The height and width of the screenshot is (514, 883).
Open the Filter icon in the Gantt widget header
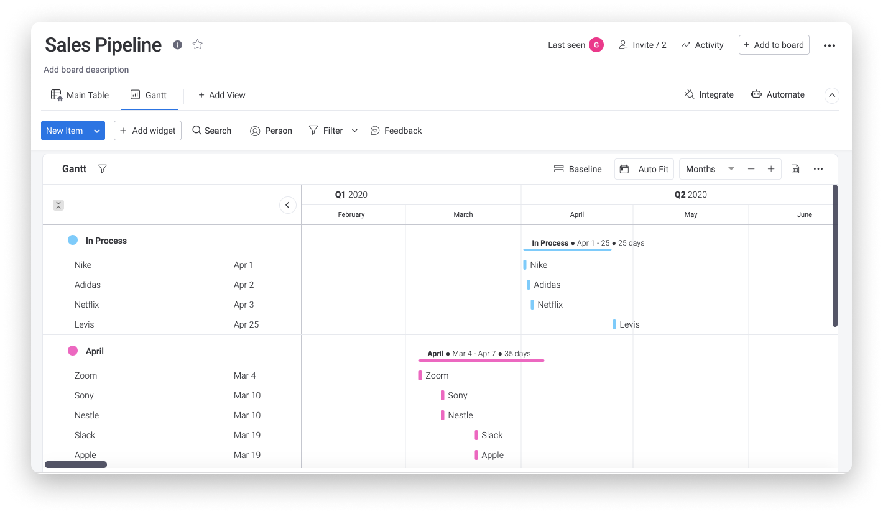(x=102, y=168)
